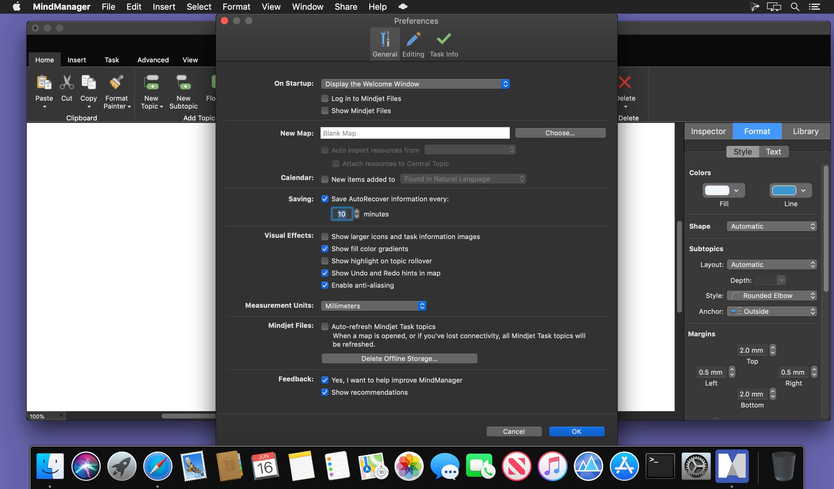Open Subtopics Layout dropdown
This screenshot has width=834, height=489.
click(771, 264)
